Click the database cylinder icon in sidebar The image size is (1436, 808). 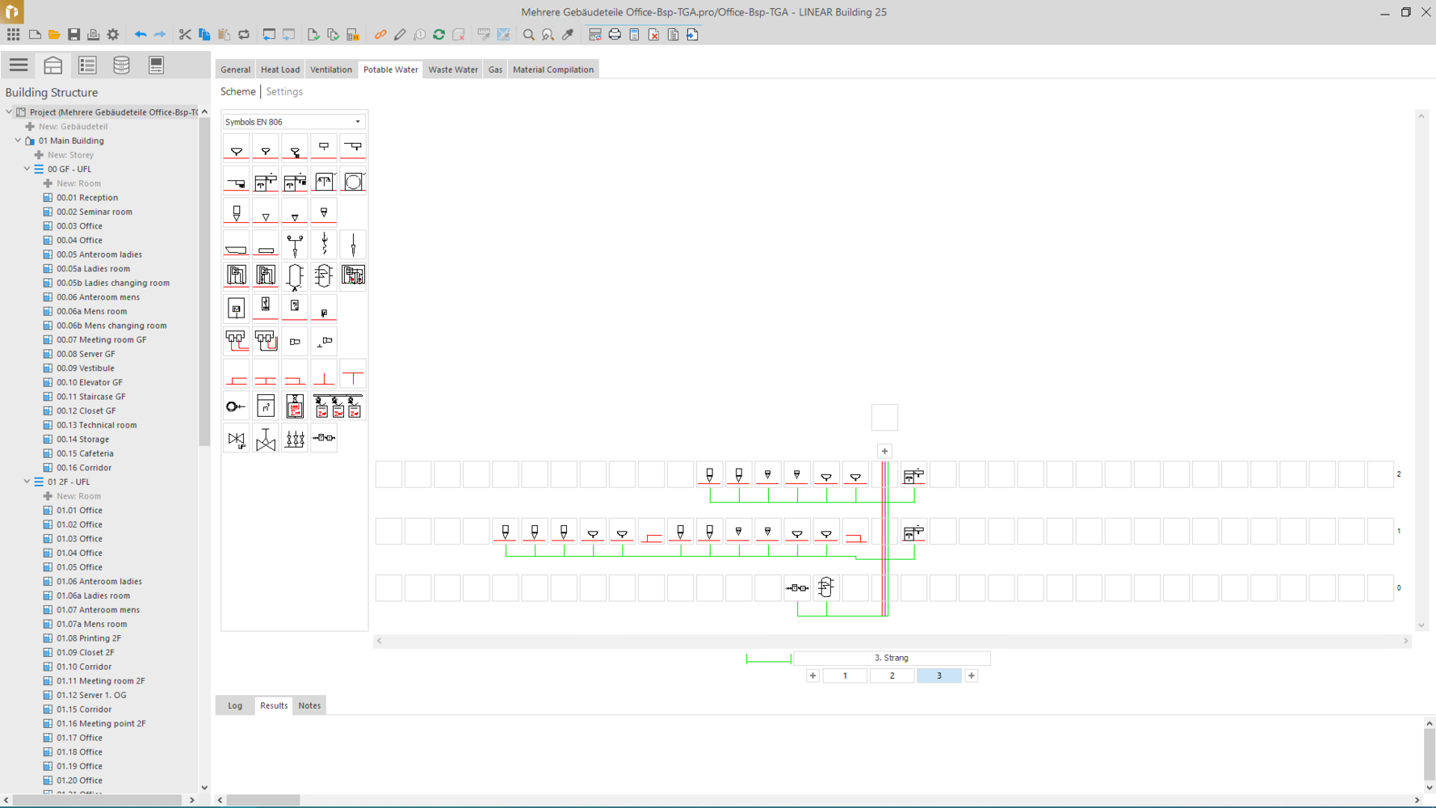pyautogui.click(x=121, y=65)
